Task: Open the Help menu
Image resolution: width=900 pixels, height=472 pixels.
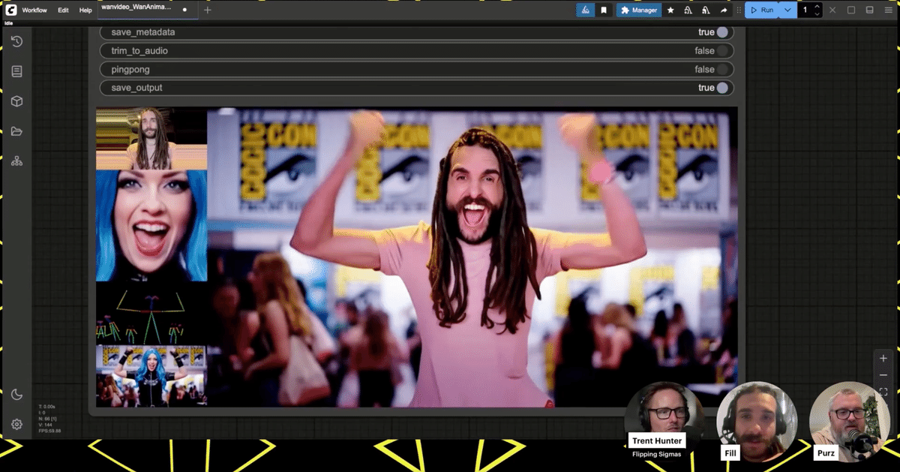Action: [85, 11]
